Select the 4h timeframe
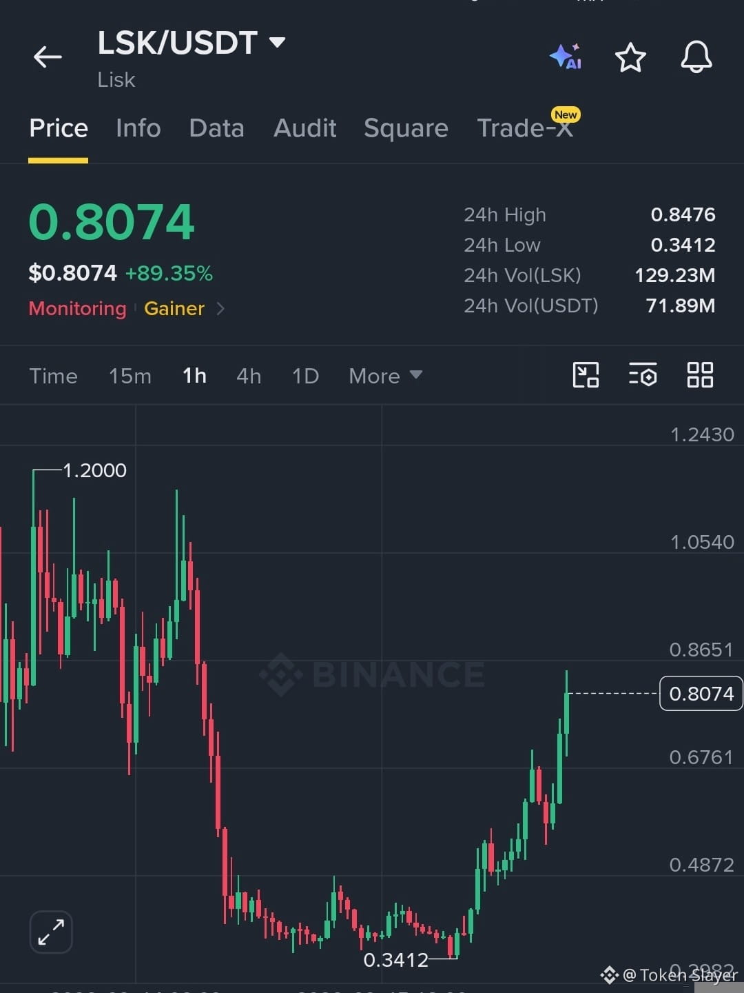 (x=249, y=376)
